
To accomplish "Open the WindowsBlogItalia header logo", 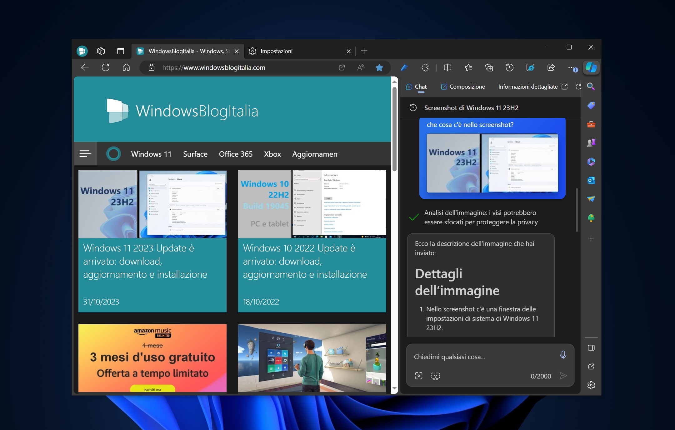I will (182, 111).
